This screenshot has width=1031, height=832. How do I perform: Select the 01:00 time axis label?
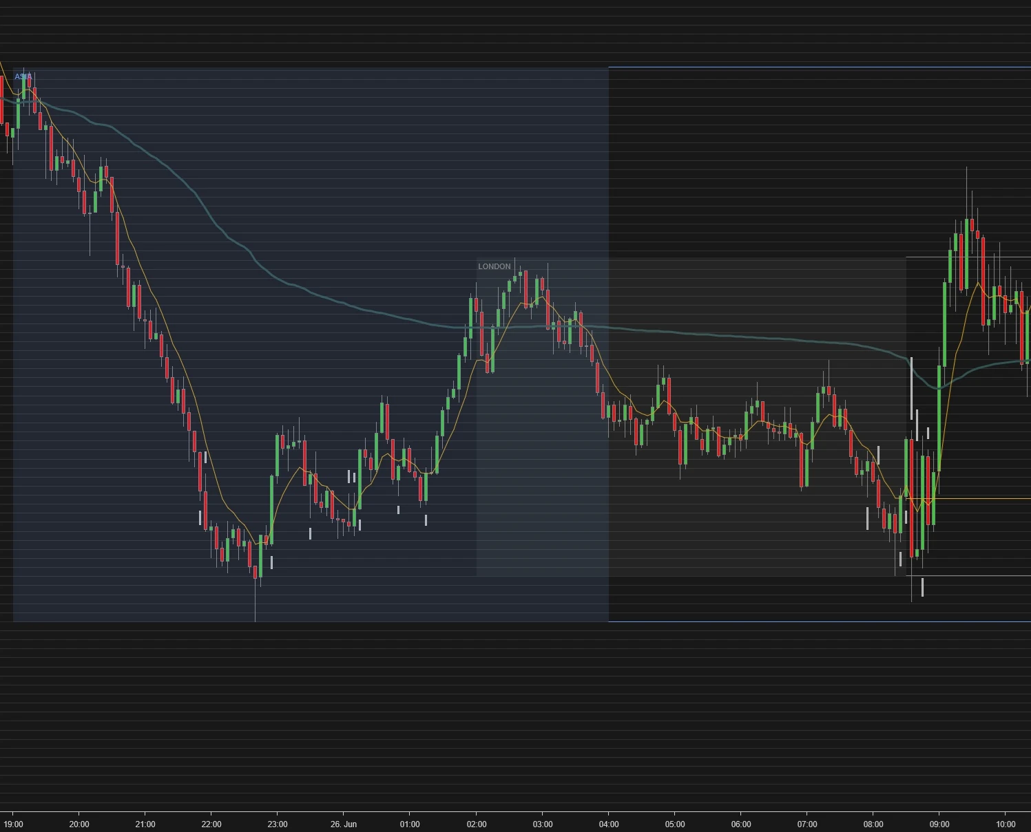pyautogui.click(x=410, y=824)
